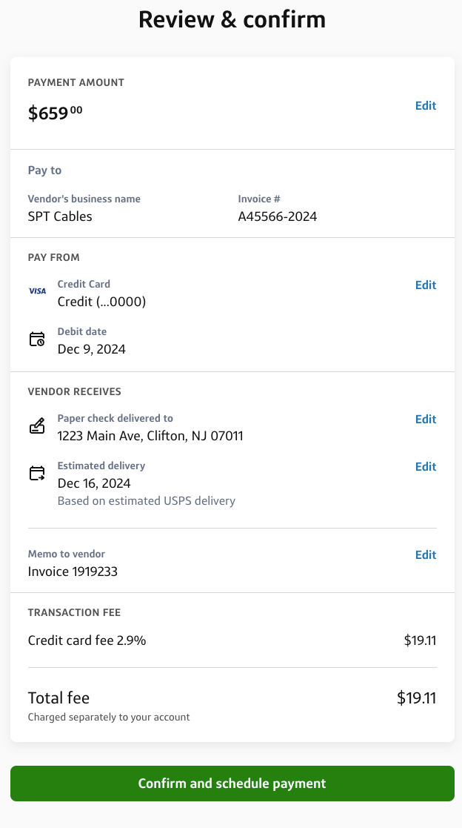Click the memo text Invoice 1919233
Viewport: 462px width, 828px height.
(x=73, y=572)
